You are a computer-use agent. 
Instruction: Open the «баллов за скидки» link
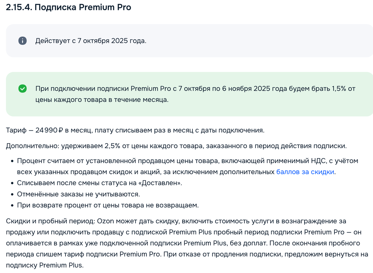coord(305,172)
